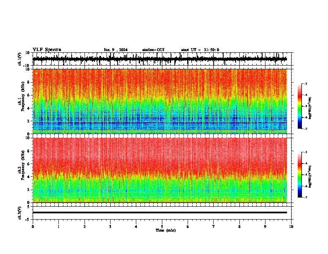The image size is (328, 254).
Task: Click the ch.1 spectrogram color bar
Action: click(x=300, y=106)
